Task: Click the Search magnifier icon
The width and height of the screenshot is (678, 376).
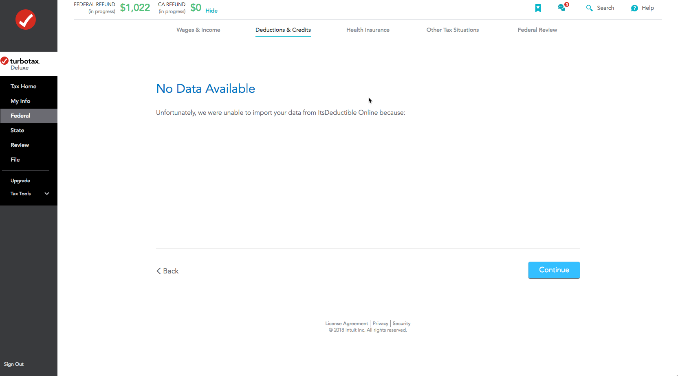Action: [x=589, y=8]
